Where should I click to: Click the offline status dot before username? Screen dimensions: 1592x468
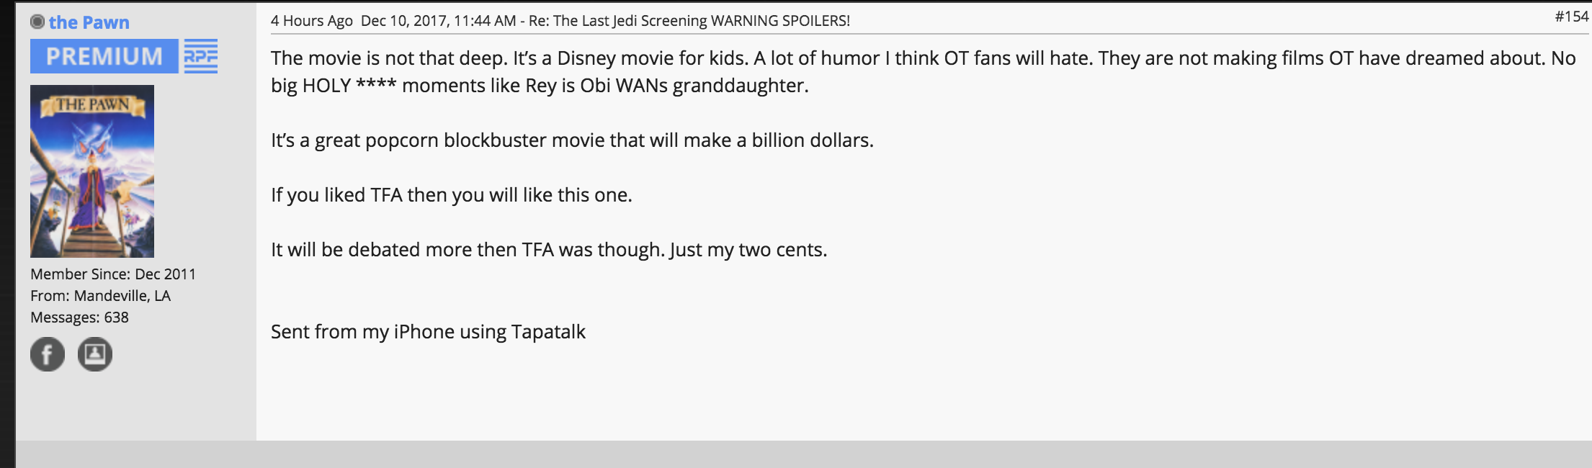point(37,22)
